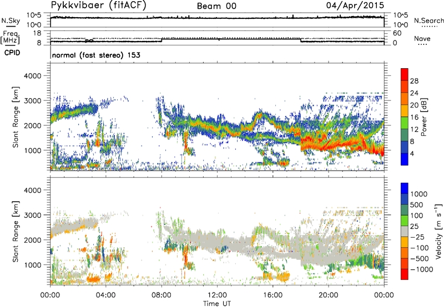Select the 'N.Search' legend label
Screen dimensions: 444x307
[x=428, y=21]
